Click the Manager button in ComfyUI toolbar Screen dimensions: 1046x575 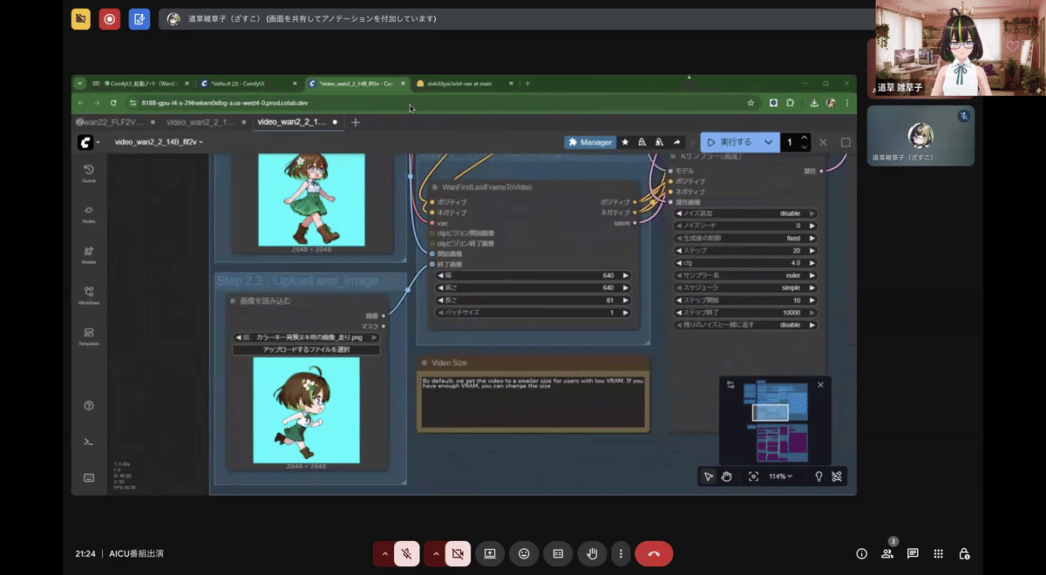click(x=590, y=142)
